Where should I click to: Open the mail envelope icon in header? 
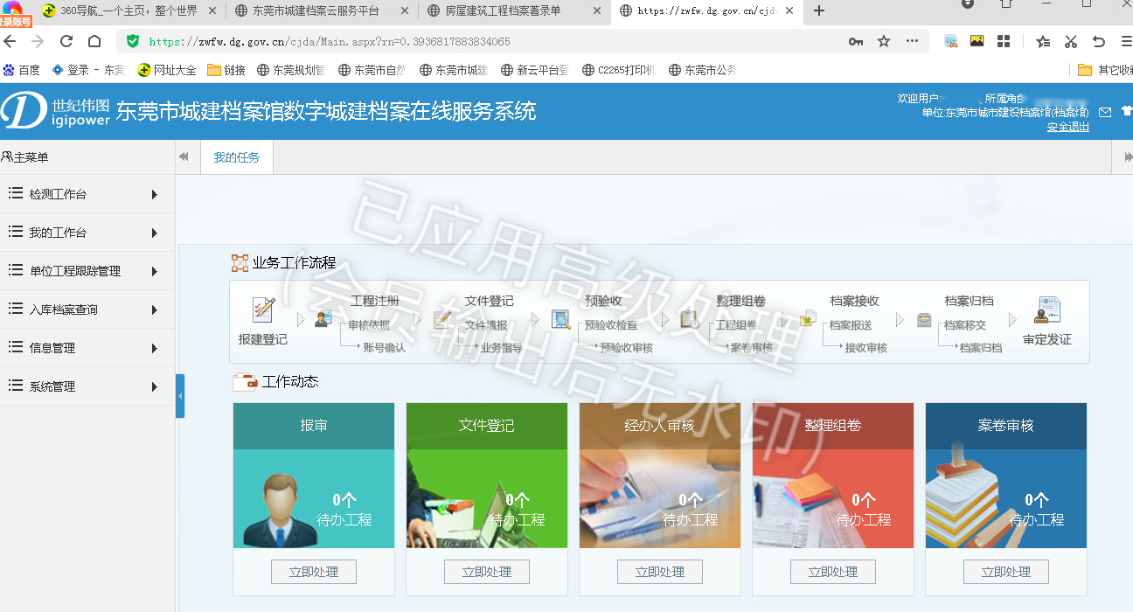[x=1105, y=112]
